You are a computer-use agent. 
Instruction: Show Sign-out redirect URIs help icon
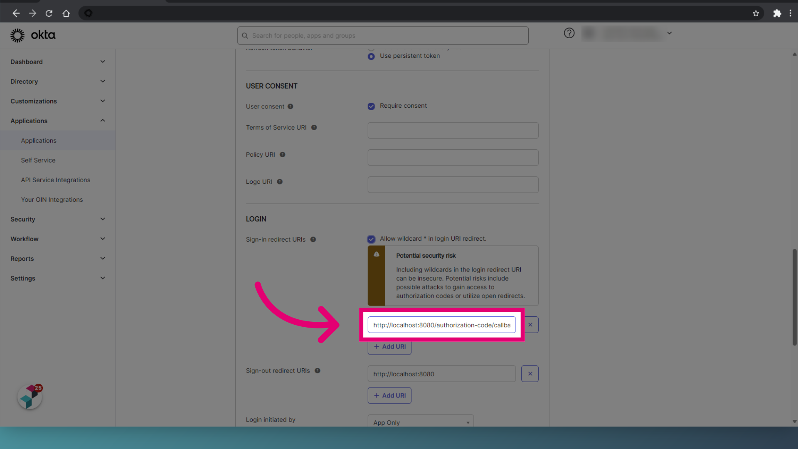point(318,371)
